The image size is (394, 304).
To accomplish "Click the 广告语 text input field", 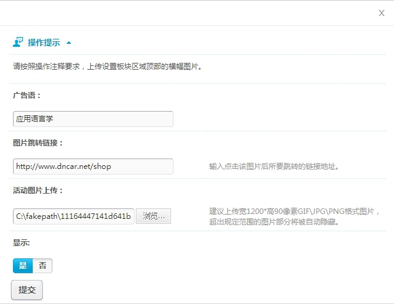I will click(93, 119).
